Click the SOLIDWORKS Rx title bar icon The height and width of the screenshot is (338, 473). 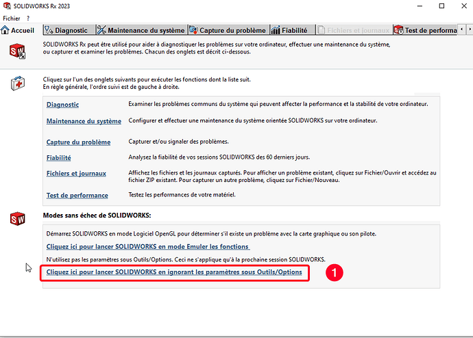(7, 6)
